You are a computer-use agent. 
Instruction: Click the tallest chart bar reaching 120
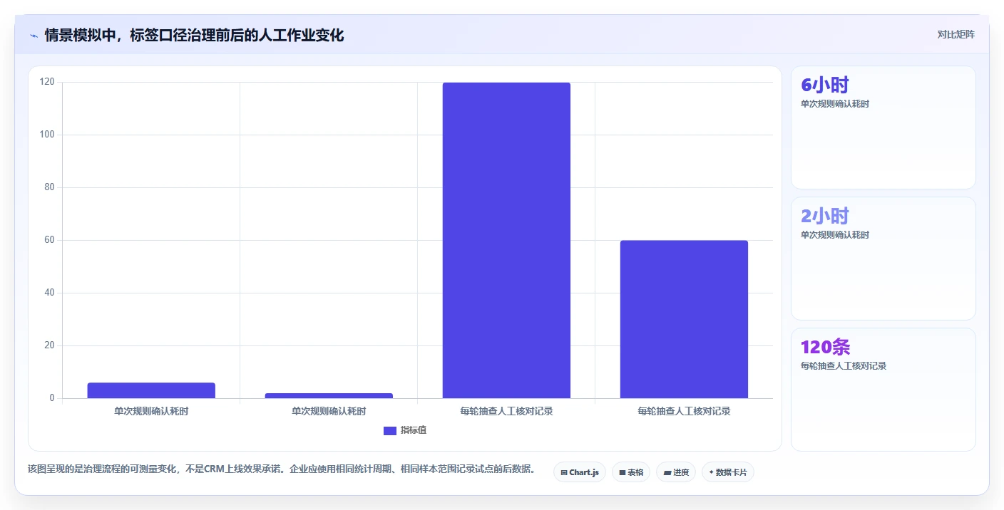[506, 240]
